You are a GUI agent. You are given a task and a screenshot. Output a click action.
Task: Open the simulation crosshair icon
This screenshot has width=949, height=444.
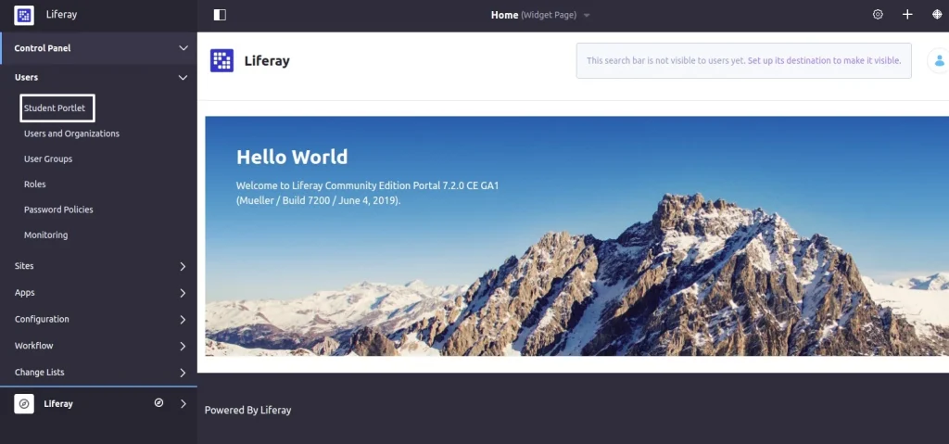pos(937,15)
